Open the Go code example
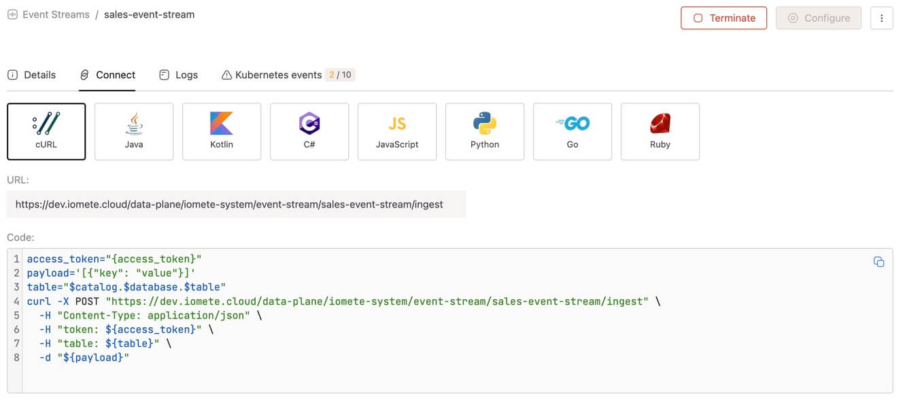The image size is (903, 402). [572, 131]
